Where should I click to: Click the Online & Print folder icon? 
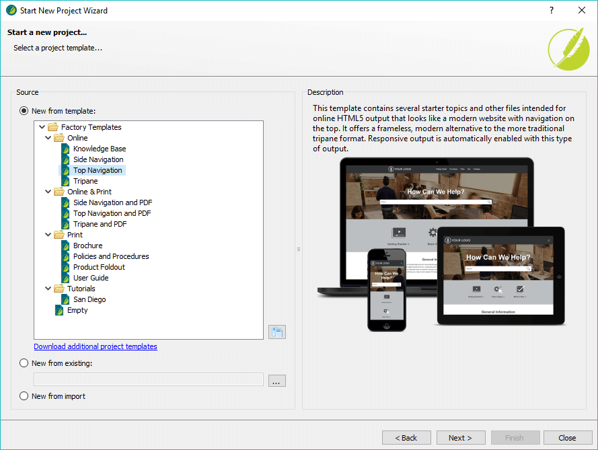(59, 192)
